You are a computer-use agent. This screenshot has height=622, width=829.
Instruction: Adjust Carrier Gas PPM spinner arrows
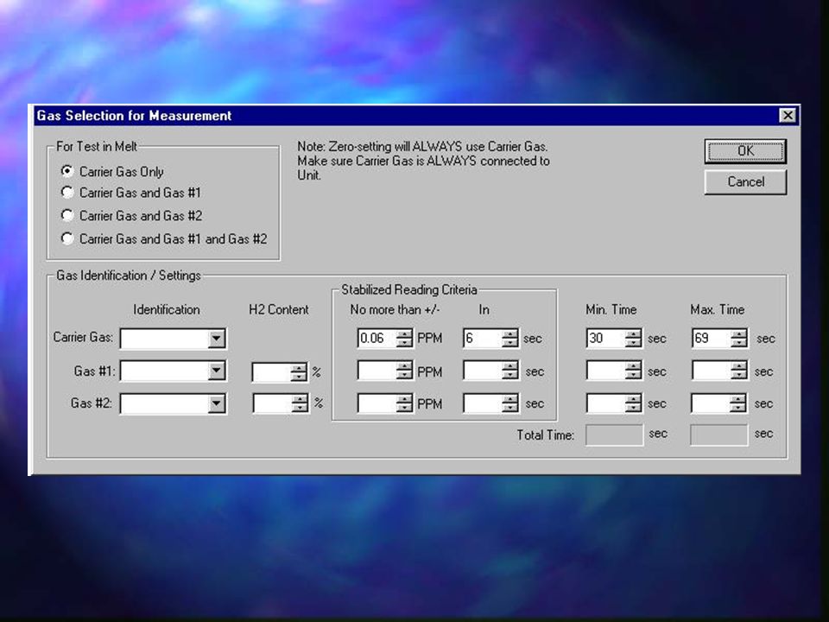click(404, 338)
